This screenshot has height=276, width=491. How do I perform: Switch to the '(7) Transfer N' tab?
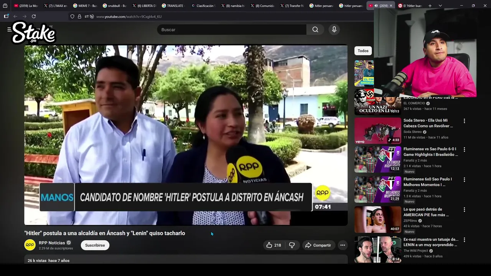[292, 6]
